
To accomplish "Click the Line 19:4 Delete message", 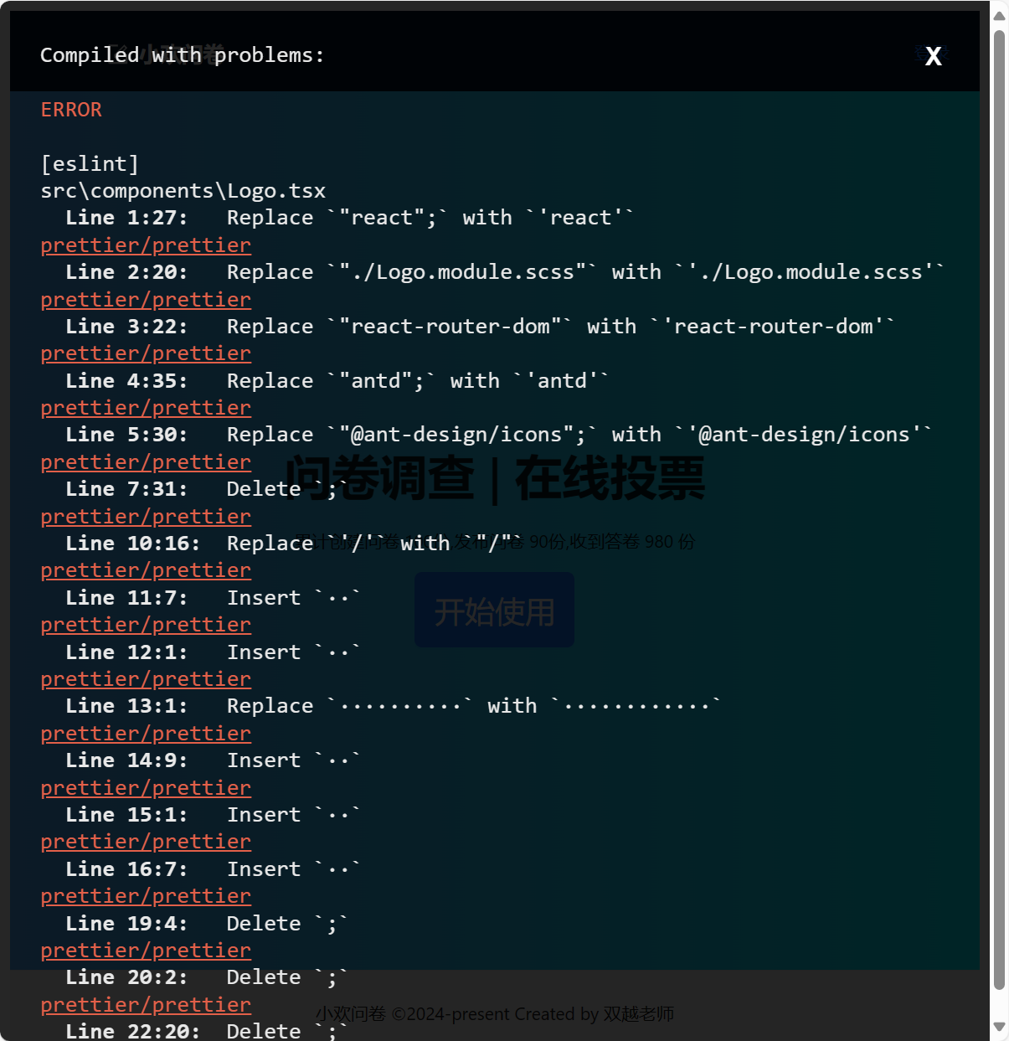I will [207, 924].
